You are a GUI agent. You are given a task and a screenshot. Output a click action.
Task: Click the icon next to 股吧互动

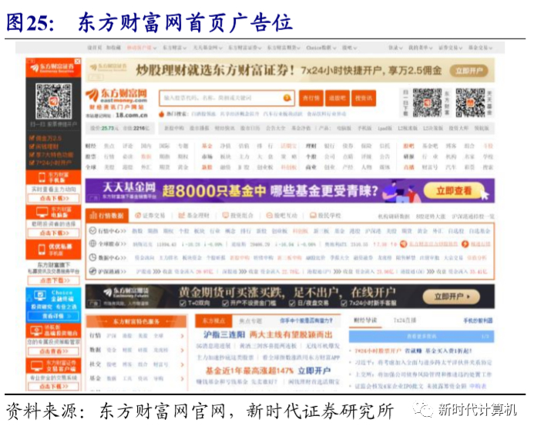(270, 216)
